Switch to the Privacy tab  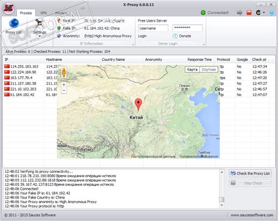click(x=61, y=13)
